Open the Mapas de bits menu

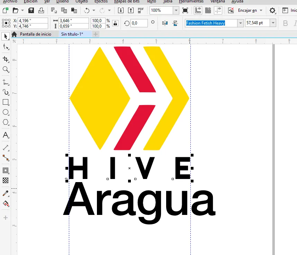[x=127, y=1]
